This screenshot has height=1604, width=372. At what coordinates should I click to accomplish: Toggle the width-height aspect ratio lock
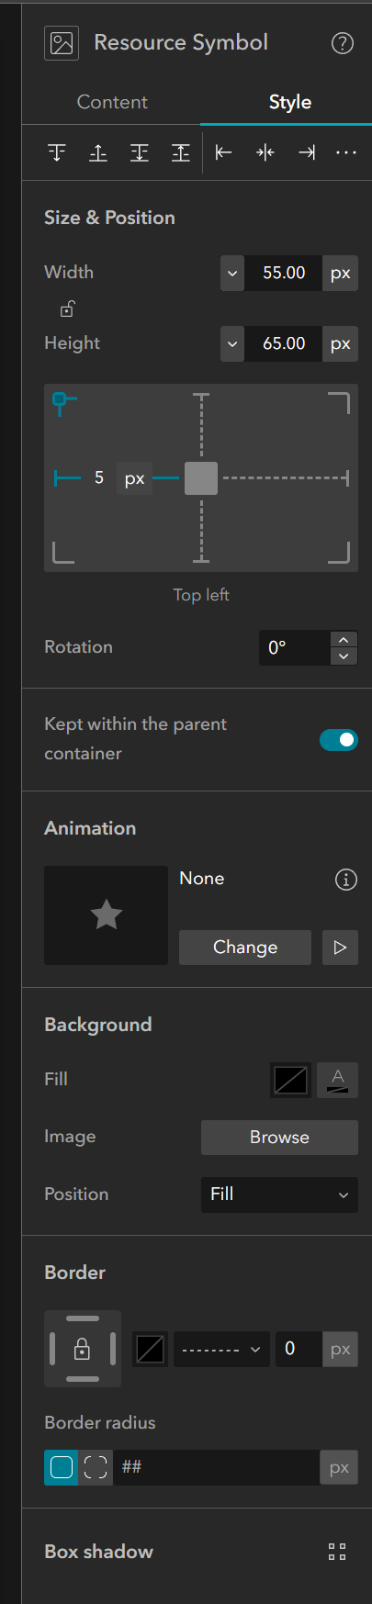click(x=67, y=308)
